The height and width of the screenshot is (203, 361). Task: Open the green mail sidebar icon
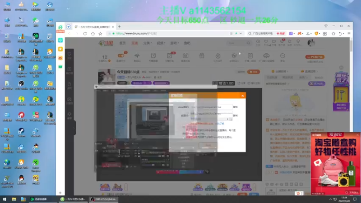point(60,67)
